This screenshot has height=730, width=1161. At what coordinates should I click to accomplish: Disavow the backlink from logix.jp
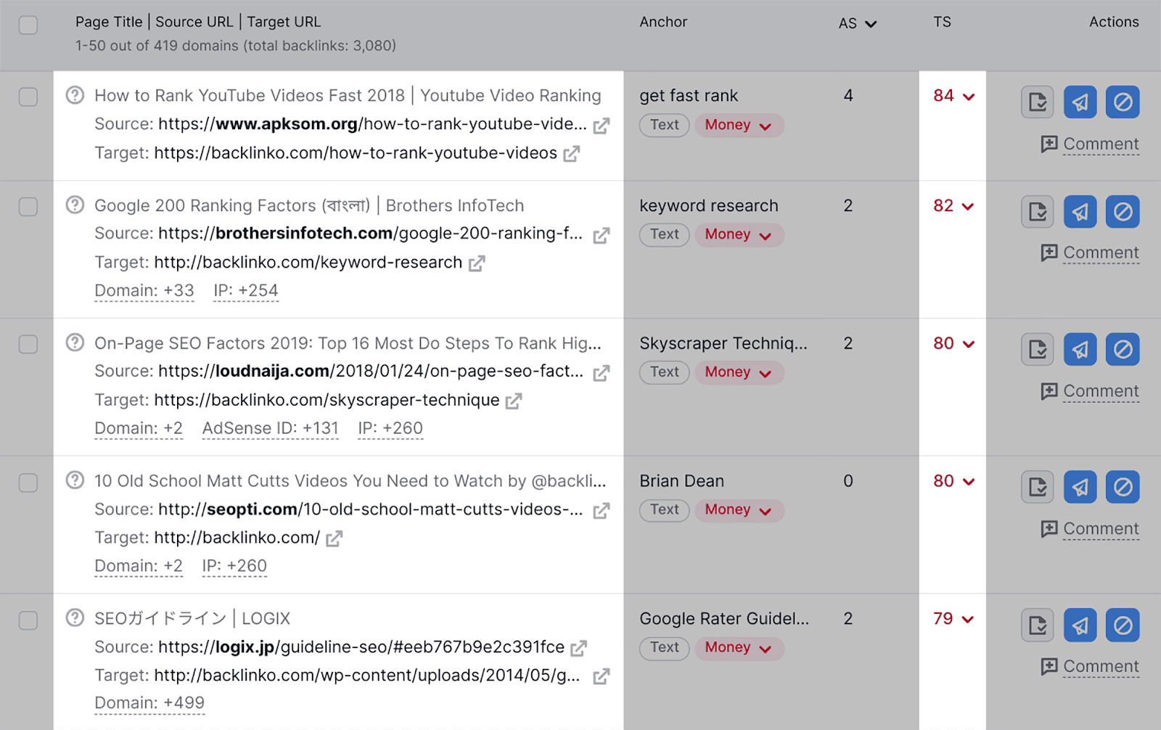tap(1122, 625)
